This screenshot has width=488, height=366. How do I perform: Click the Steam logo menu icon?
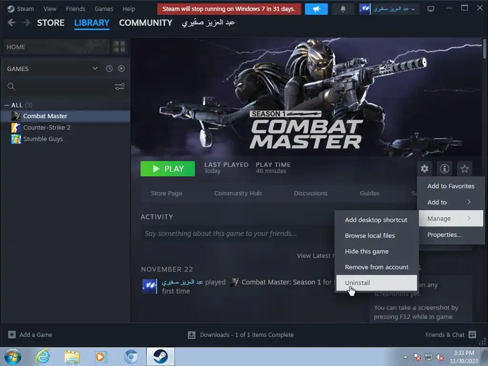pyautogui.click(x=11, y=9)
